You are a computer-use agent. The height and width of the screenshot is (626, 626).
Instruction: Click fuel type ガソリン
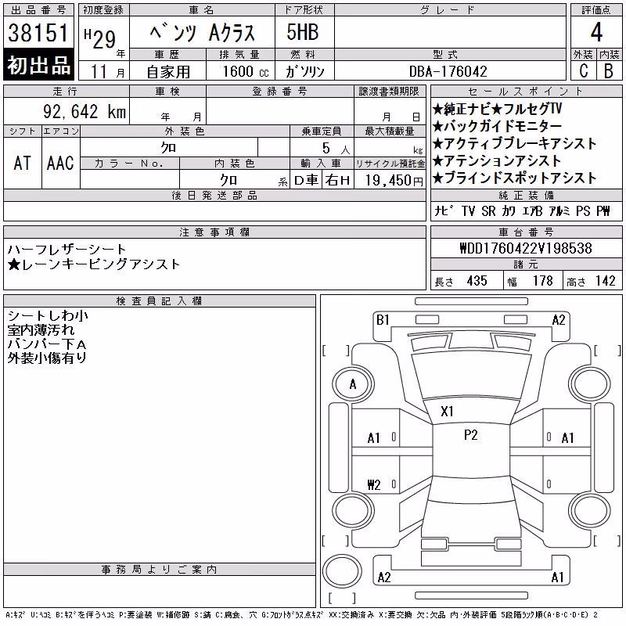click(x=304, y=71)
